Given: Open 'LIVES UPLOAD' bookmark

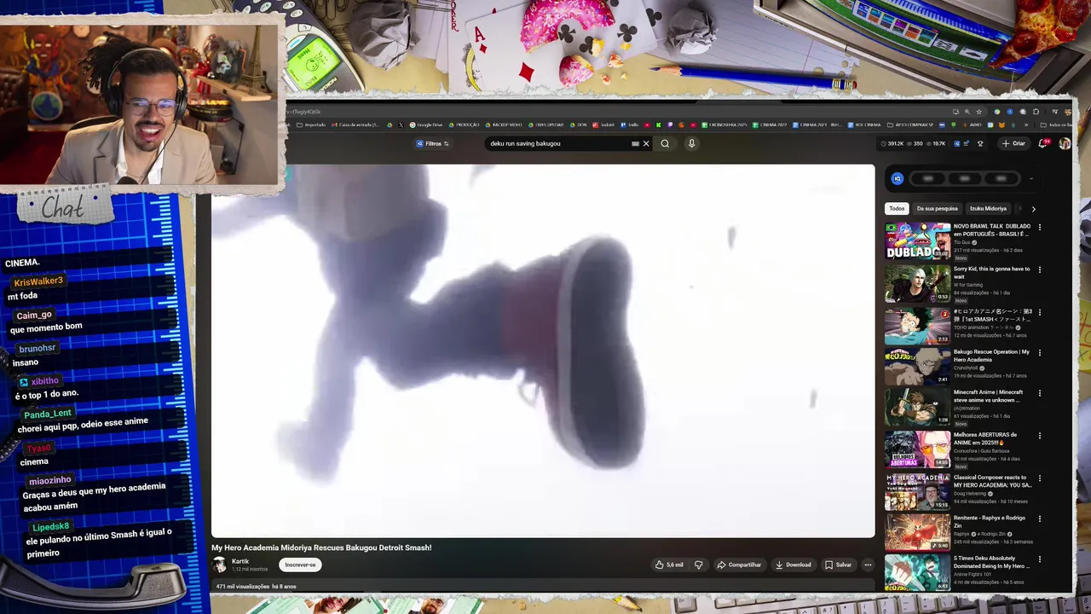Looking at the screenshot, I should click(x=545, y=125).
